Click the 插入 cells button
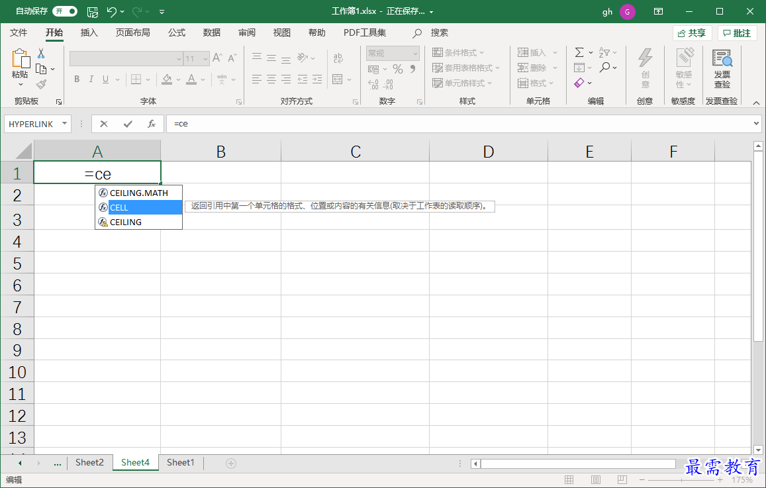This screenshot has height=488, width=766. pos(532,53)
